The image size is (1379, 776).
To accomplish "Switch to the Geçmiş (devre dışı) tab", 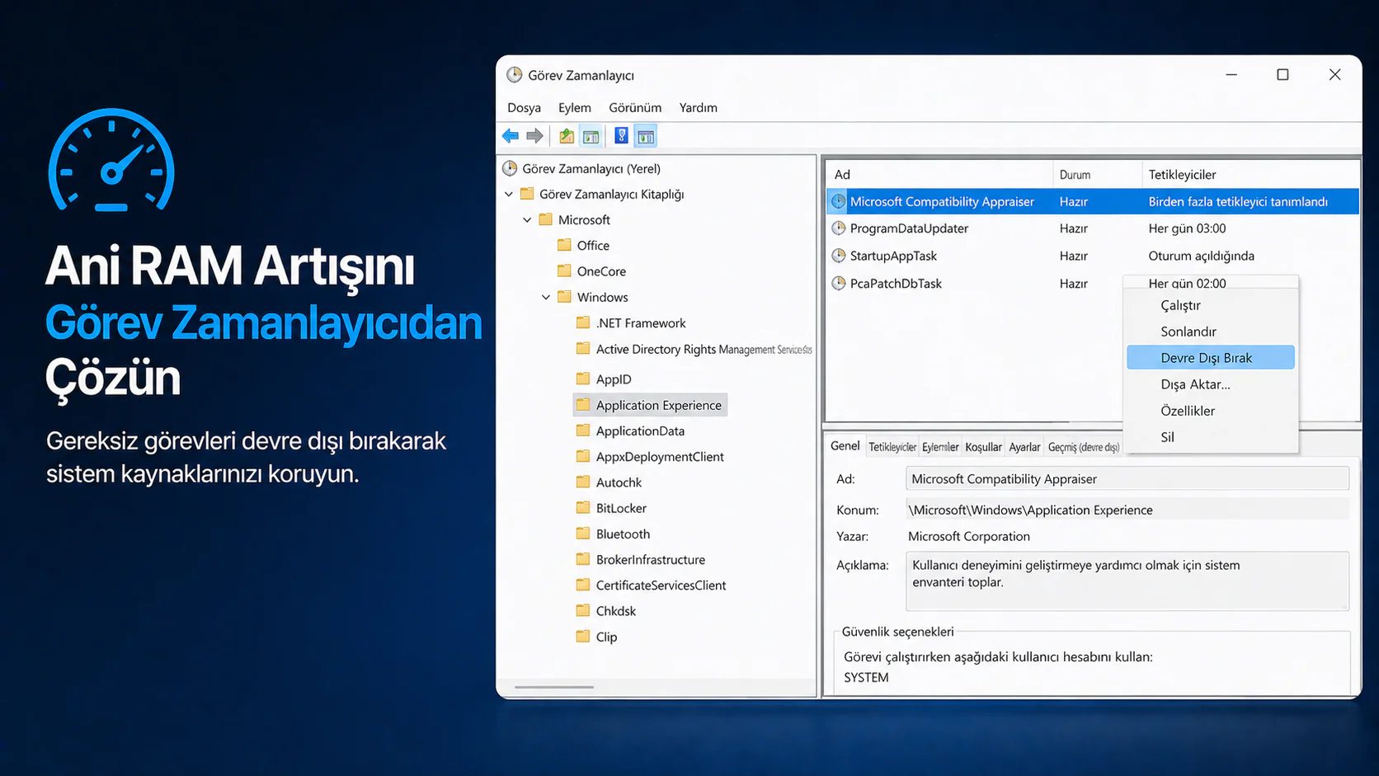I will pos(1084,447).
